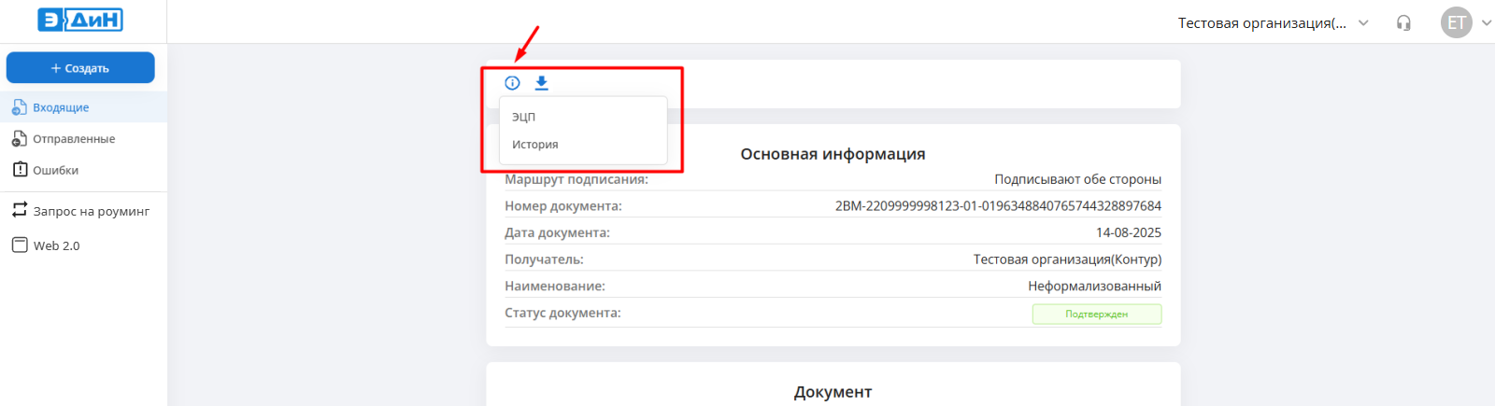The width and height of the screenshot is (1495, 406).
Task: Expand the Тестовая организация selector
Action: pyautogui.click(x=1261, y=22)
